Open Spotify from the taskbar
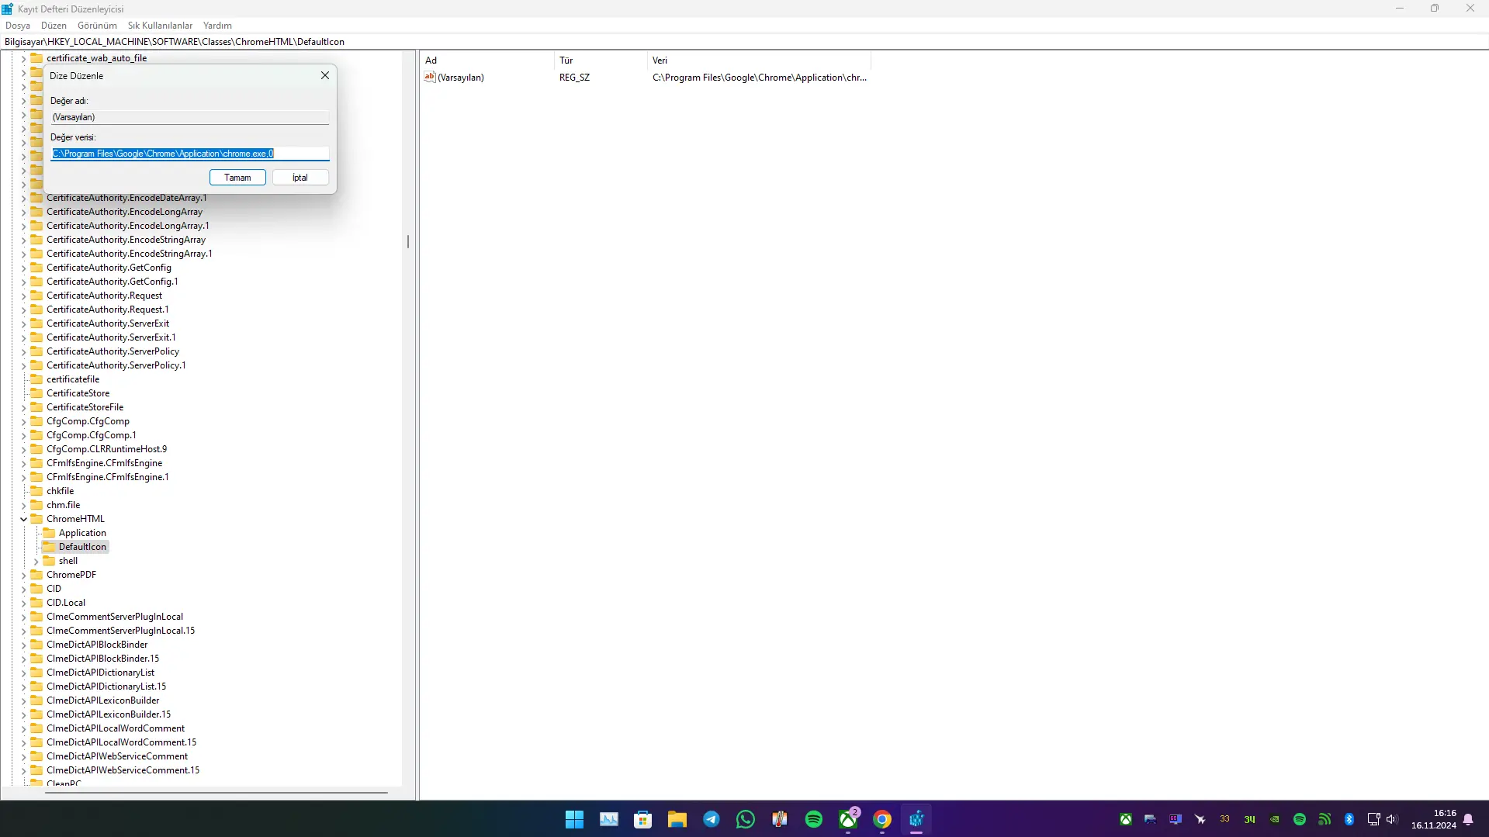The height and width of the screenshot is (837, 1489). point(813,819)
